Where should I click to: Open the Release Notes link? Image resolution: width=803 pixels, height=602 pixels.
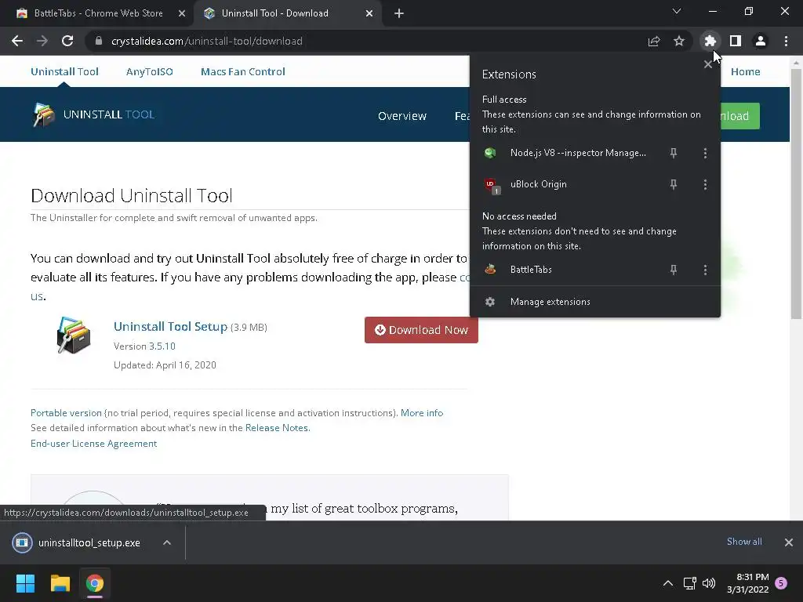coord(278,427)
